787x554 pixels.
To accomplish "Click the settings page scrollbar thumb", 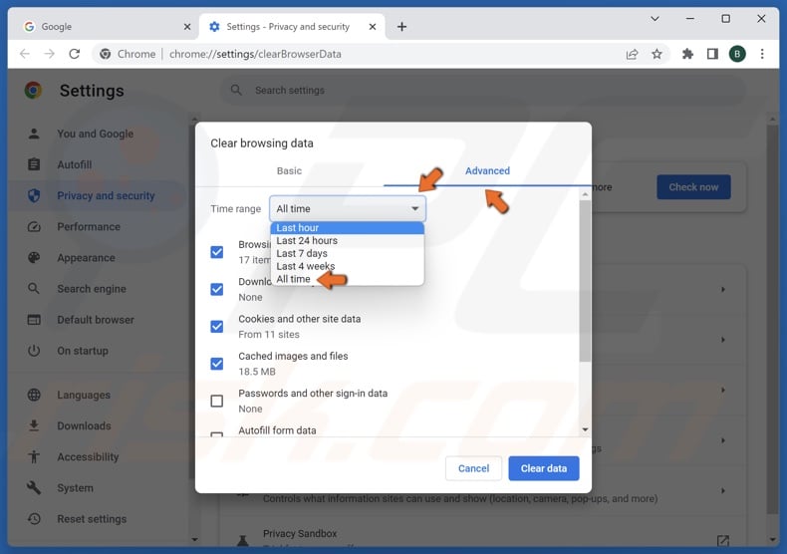I will (772, 319).
